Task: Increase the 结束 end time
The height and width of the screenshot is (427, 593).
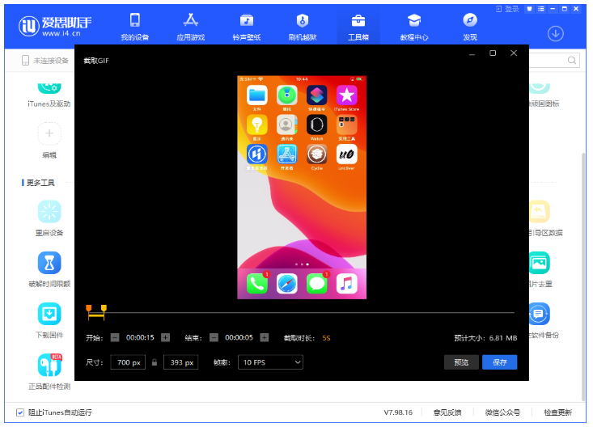Action: tap(265, 337)
